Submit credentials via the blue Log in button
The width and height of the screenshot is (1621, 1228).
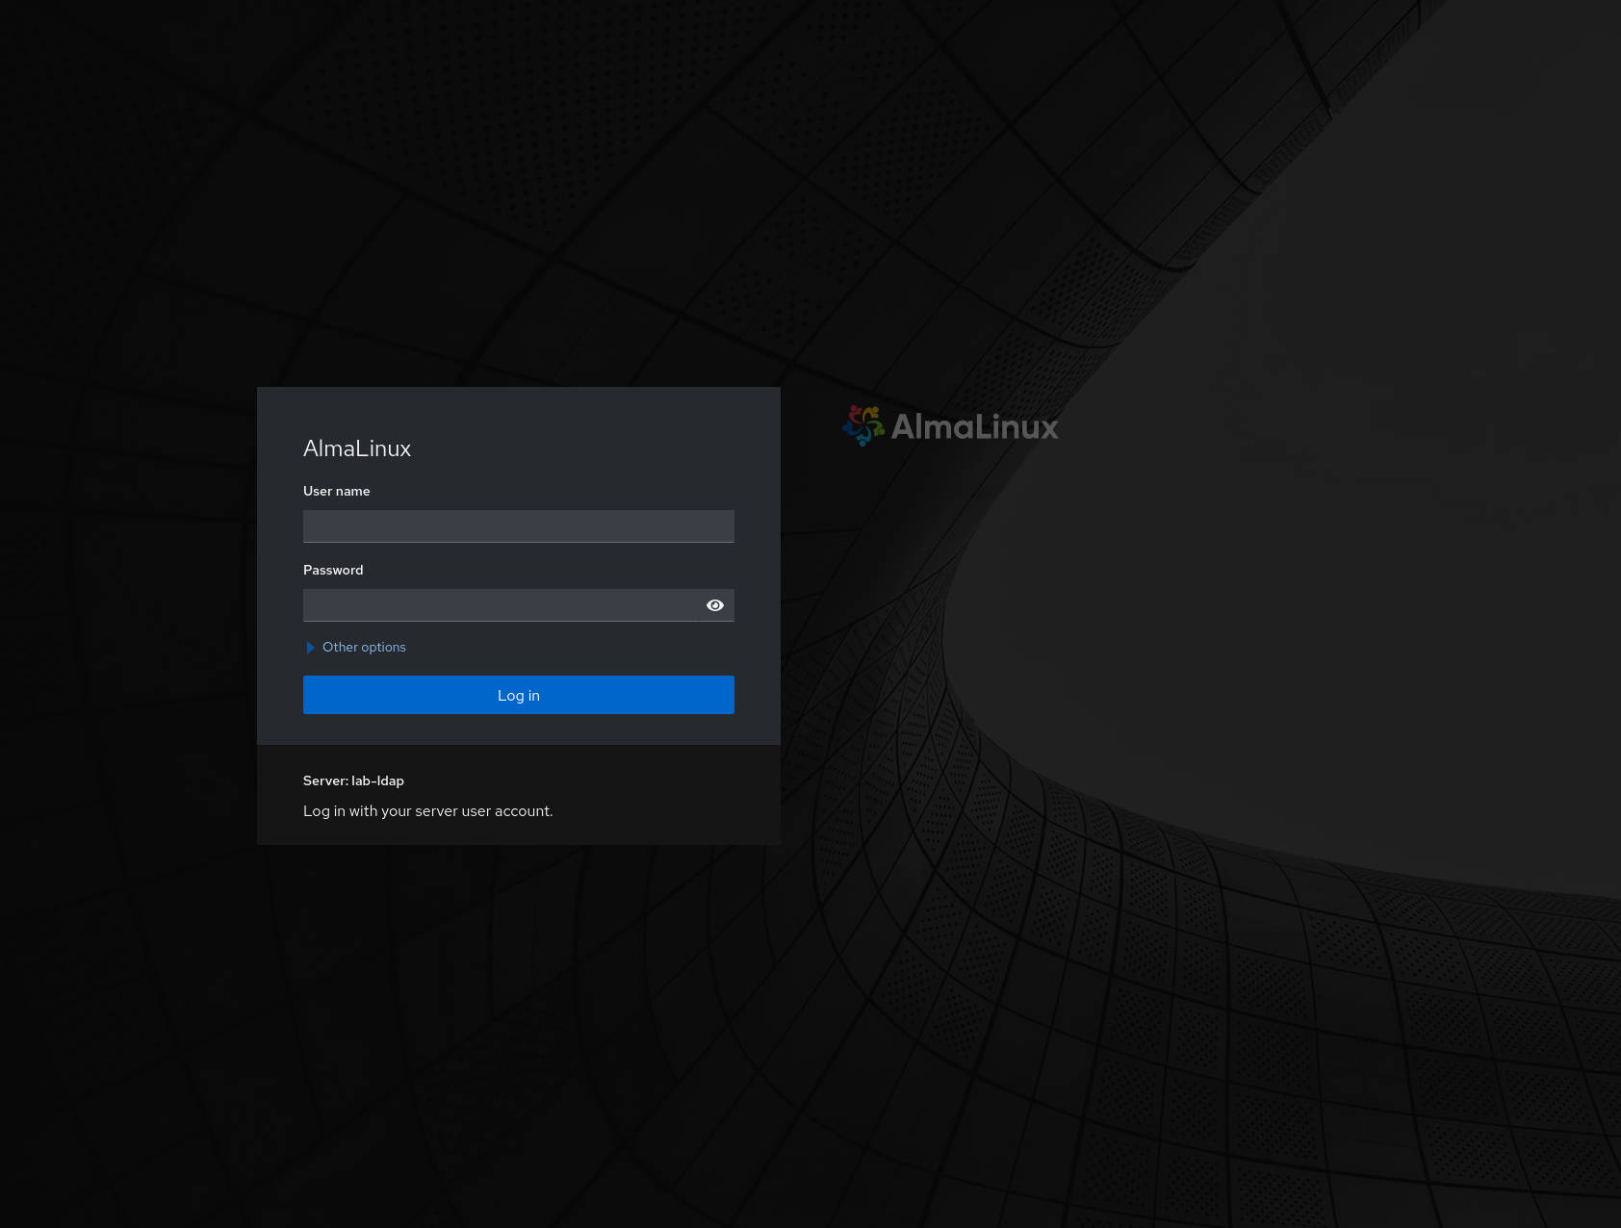[x=518, y=694]
